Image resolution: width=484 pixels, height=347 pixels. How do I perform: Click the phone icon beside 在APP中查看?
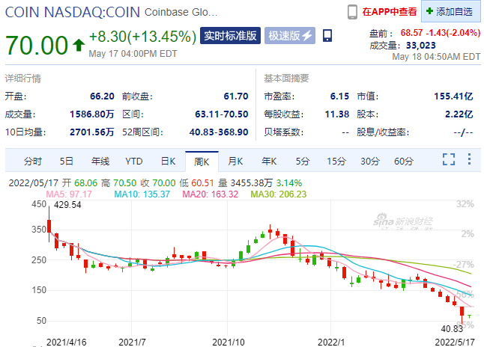tap(352, 12)
